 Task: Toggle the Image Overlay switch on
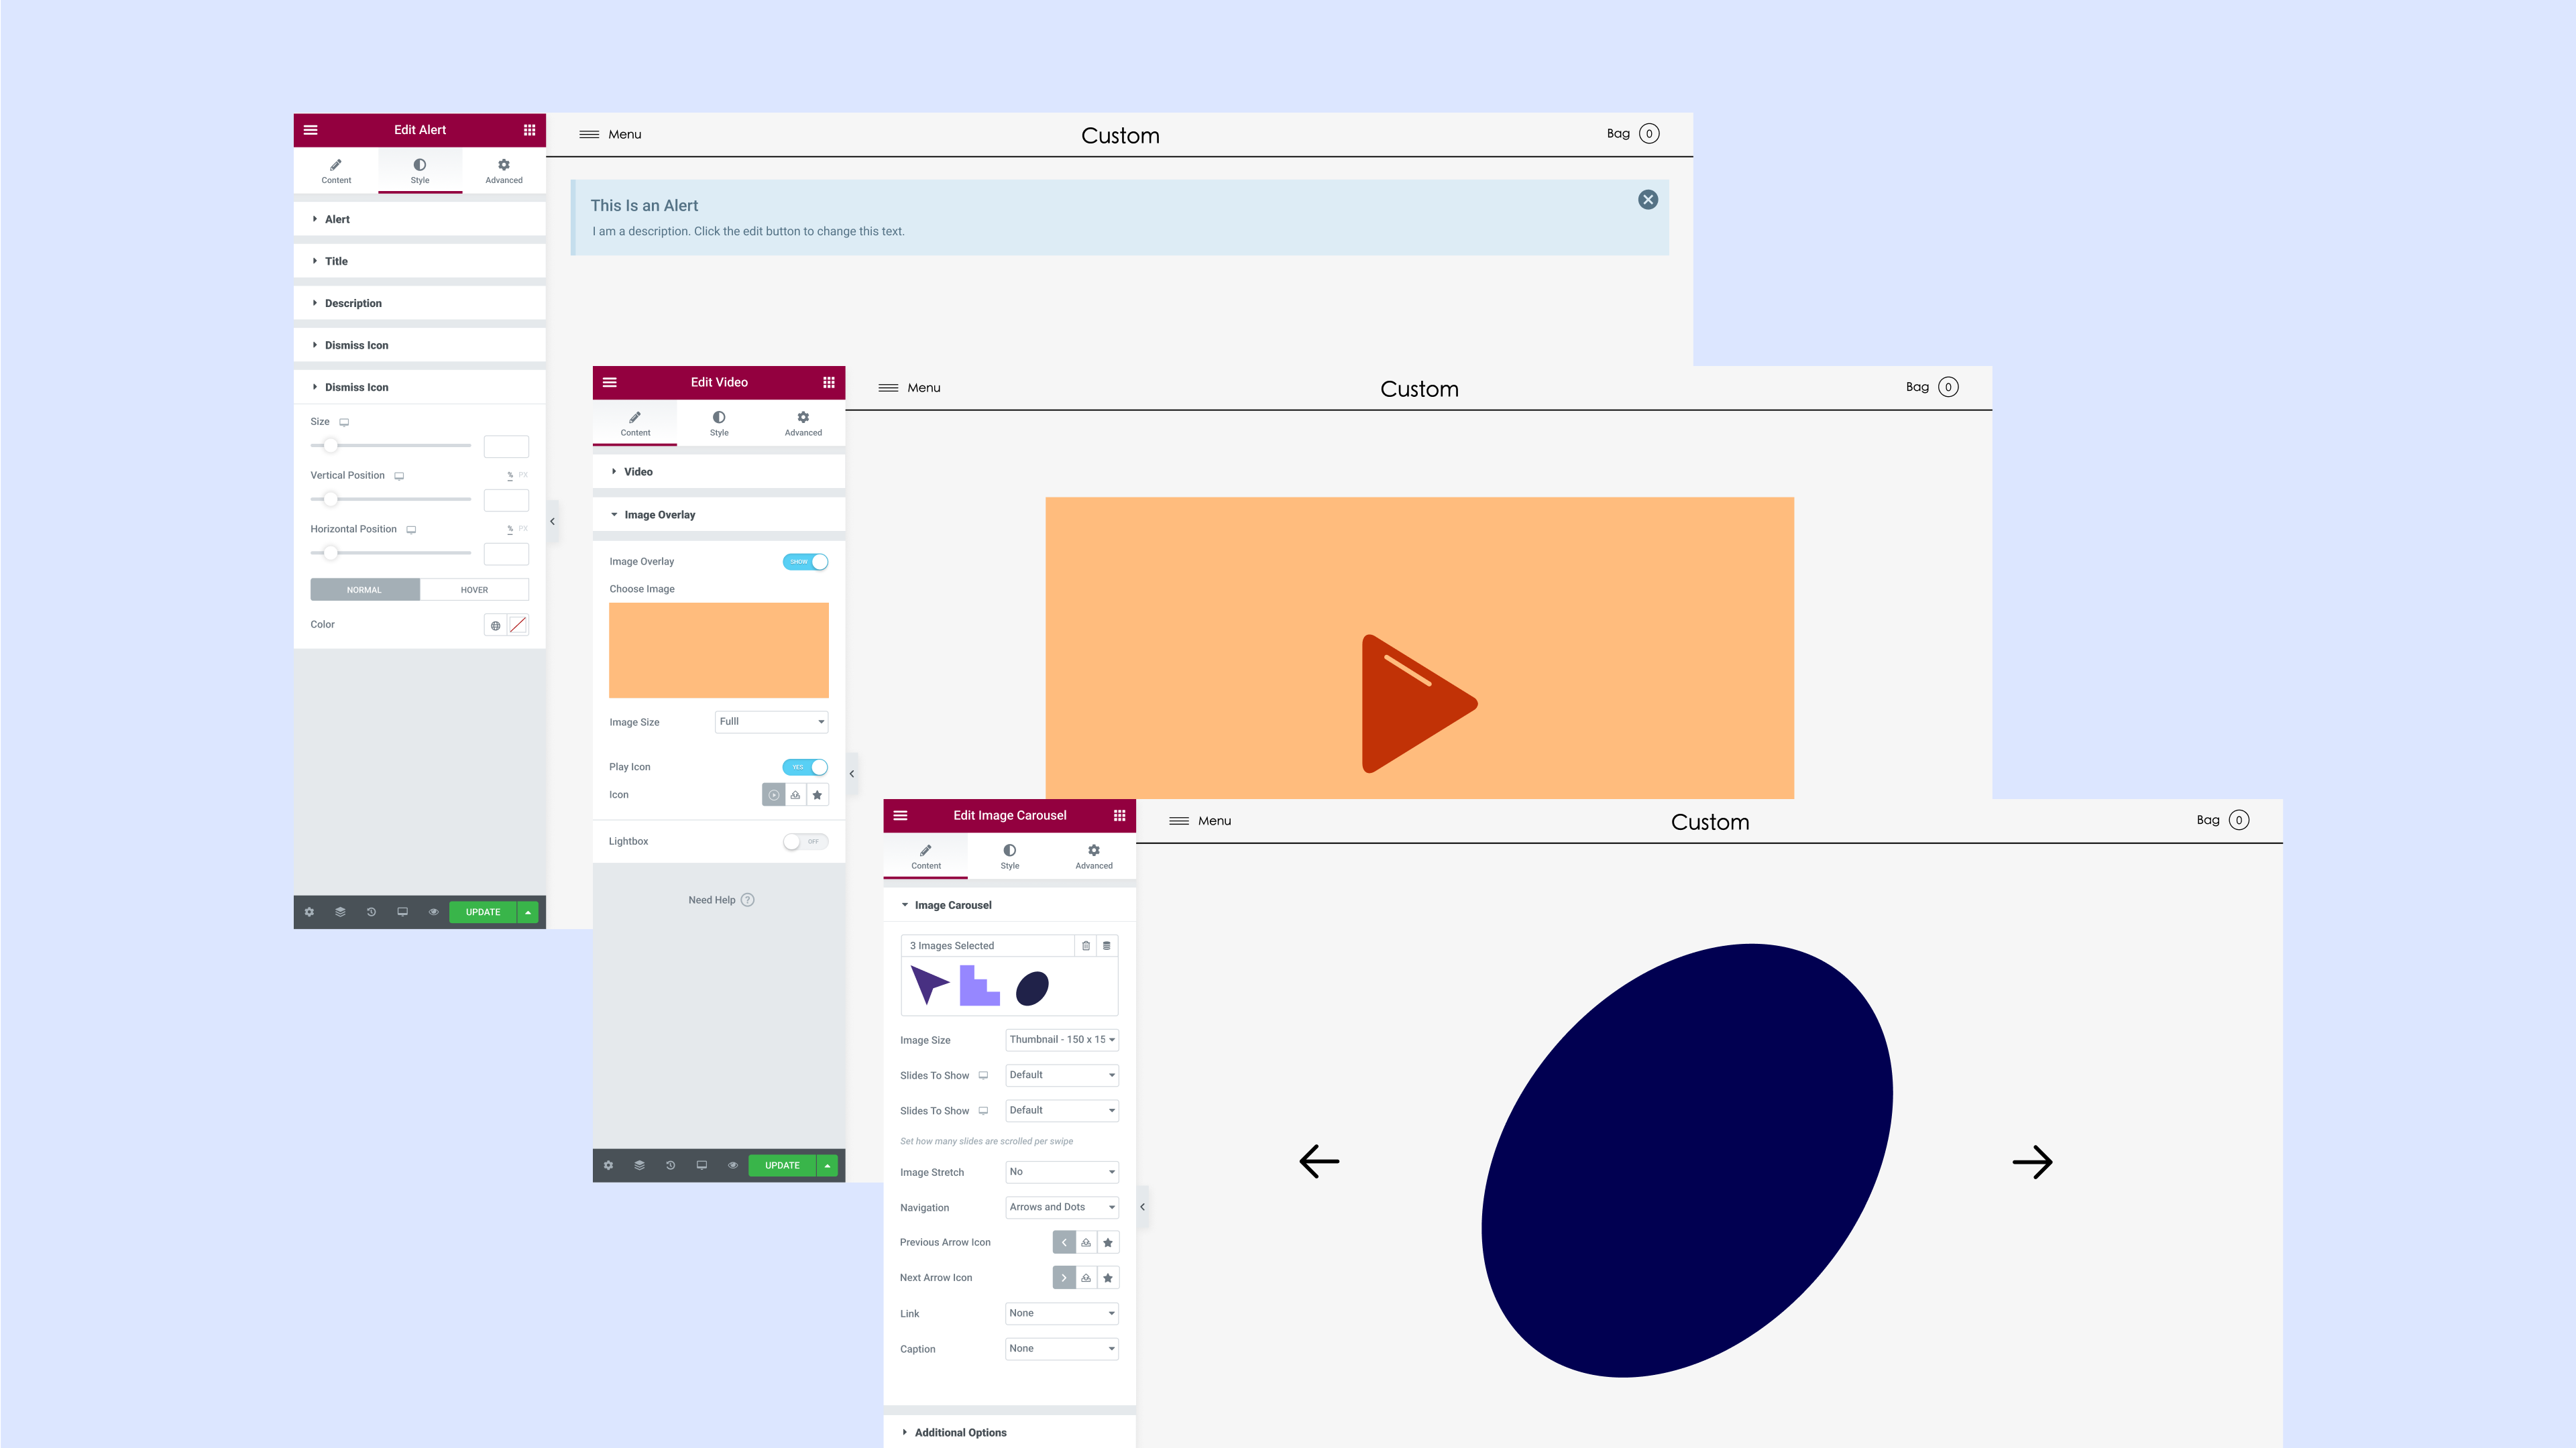pyautogui.click(x=805, y=560)
